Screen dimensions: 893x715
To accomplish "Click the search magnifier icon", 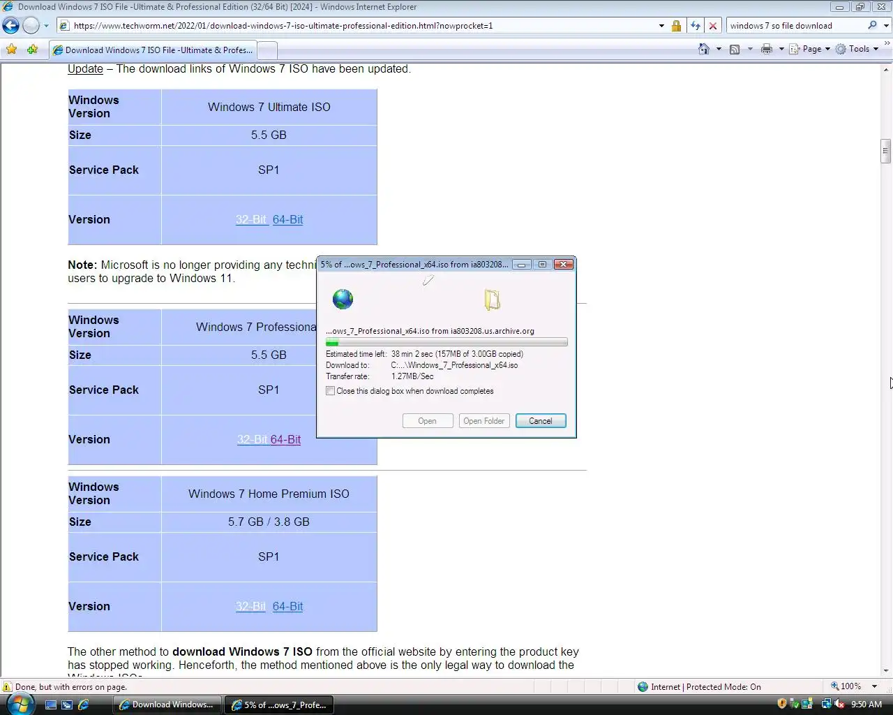I will point(872,26).
